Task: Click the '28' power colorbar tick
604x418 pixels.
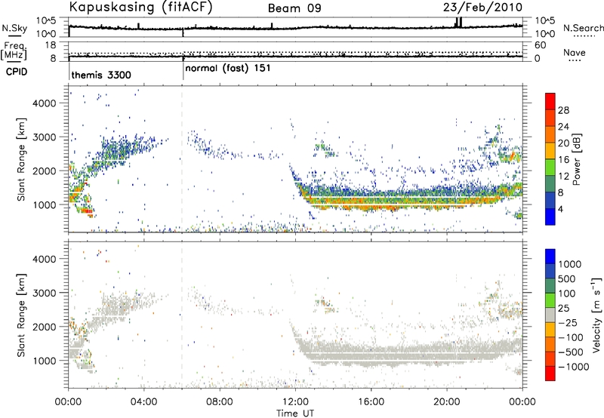Action: pyautogui.click(x=563, y=110)
